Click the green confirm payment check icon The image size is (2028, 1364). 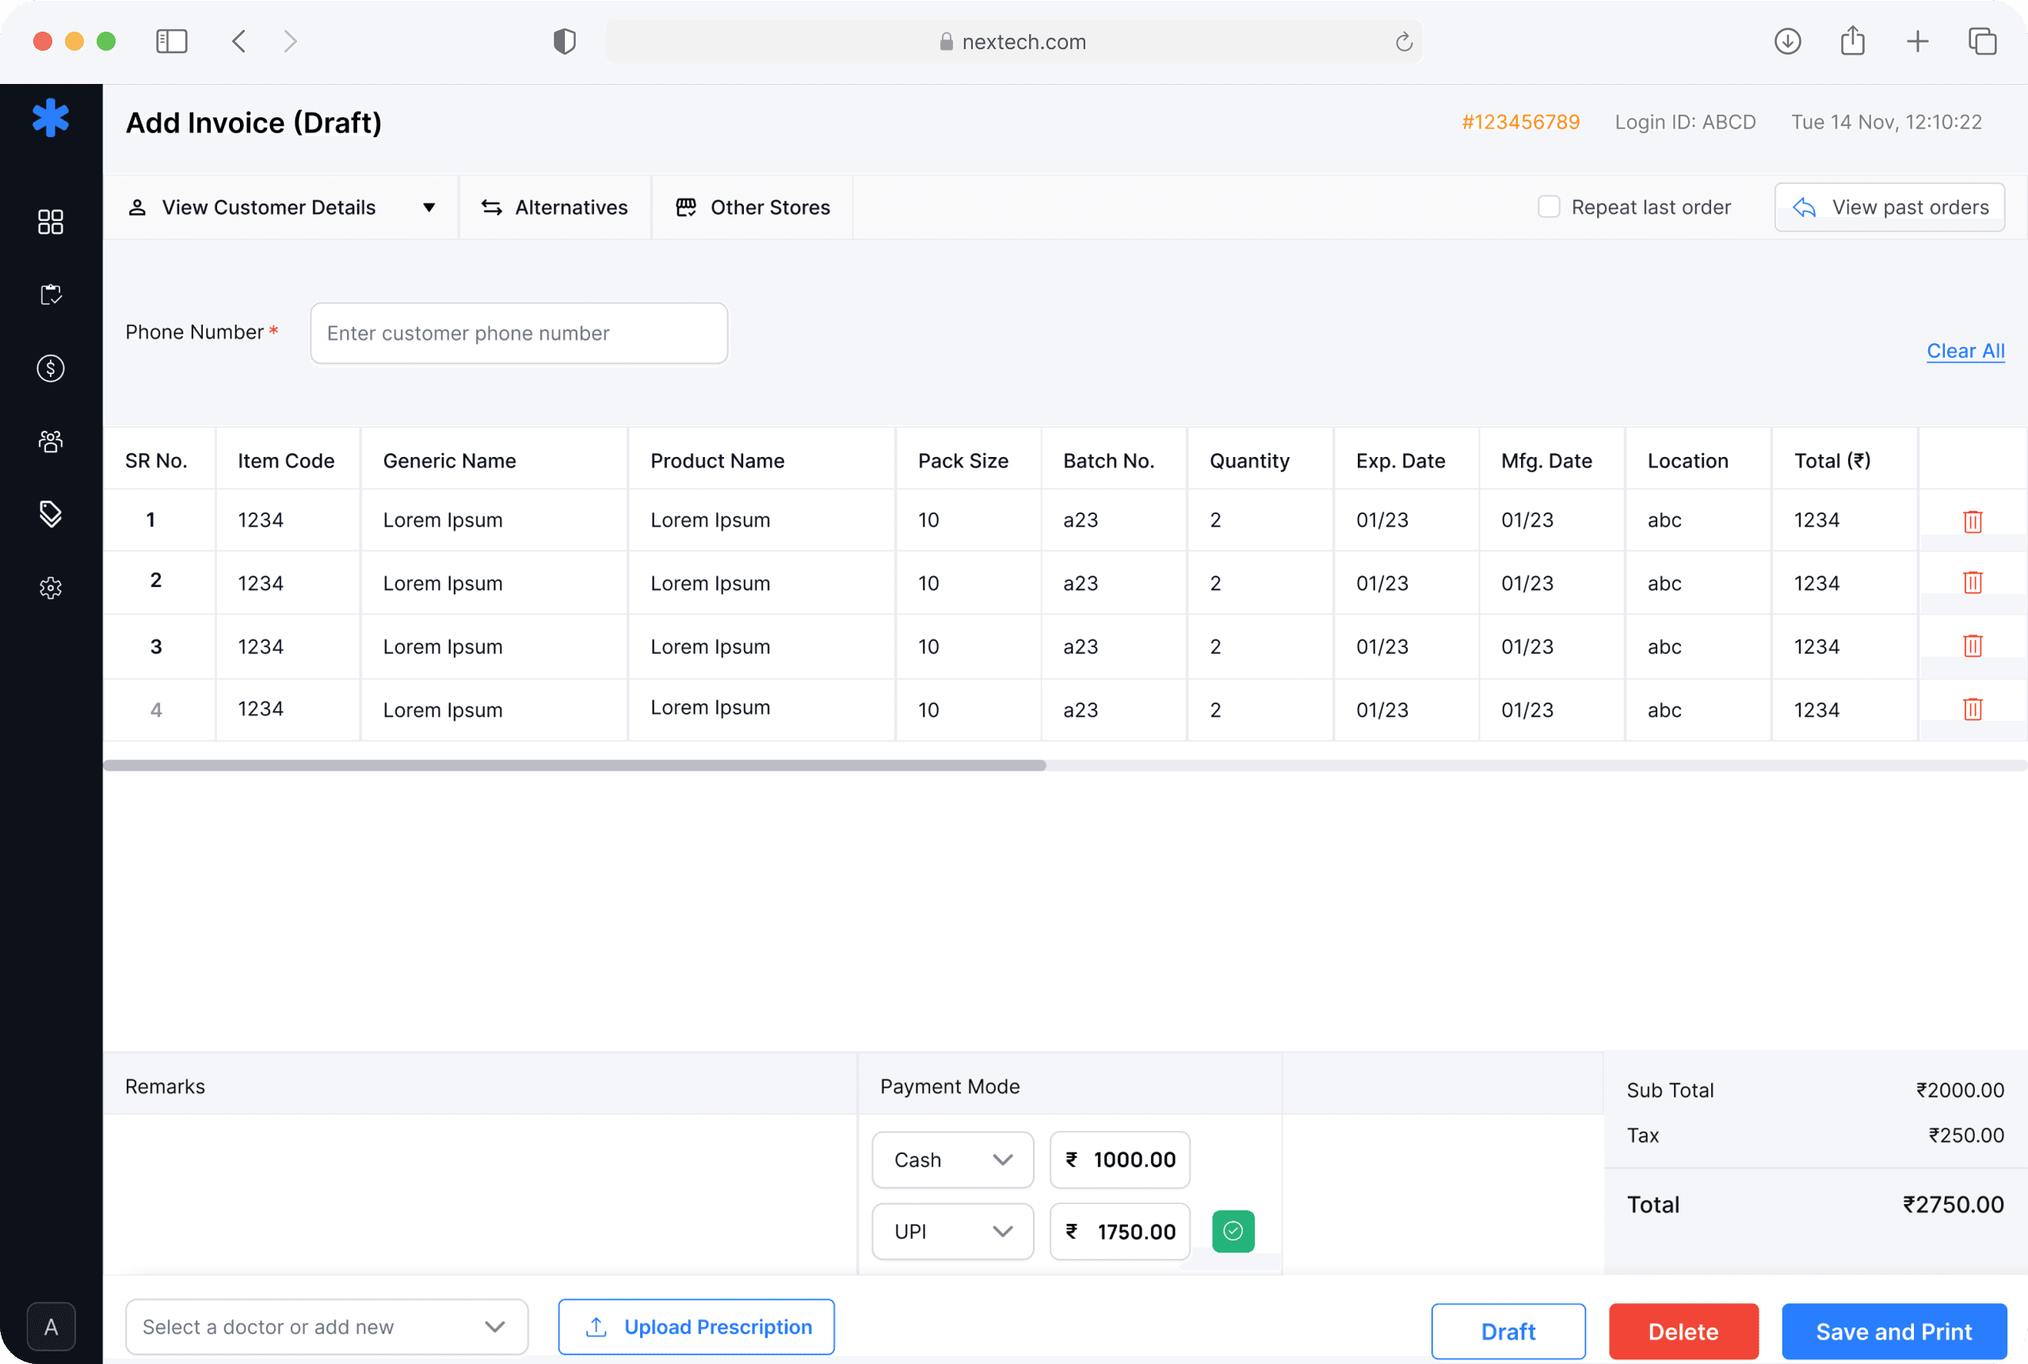tap(1233, 1231)
